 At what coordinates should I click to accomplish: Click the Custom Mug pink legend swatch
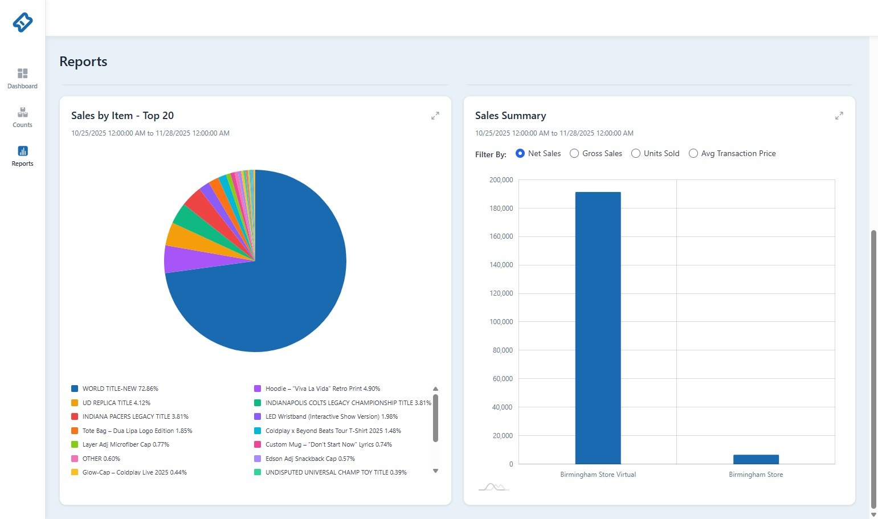coord(258,444)
